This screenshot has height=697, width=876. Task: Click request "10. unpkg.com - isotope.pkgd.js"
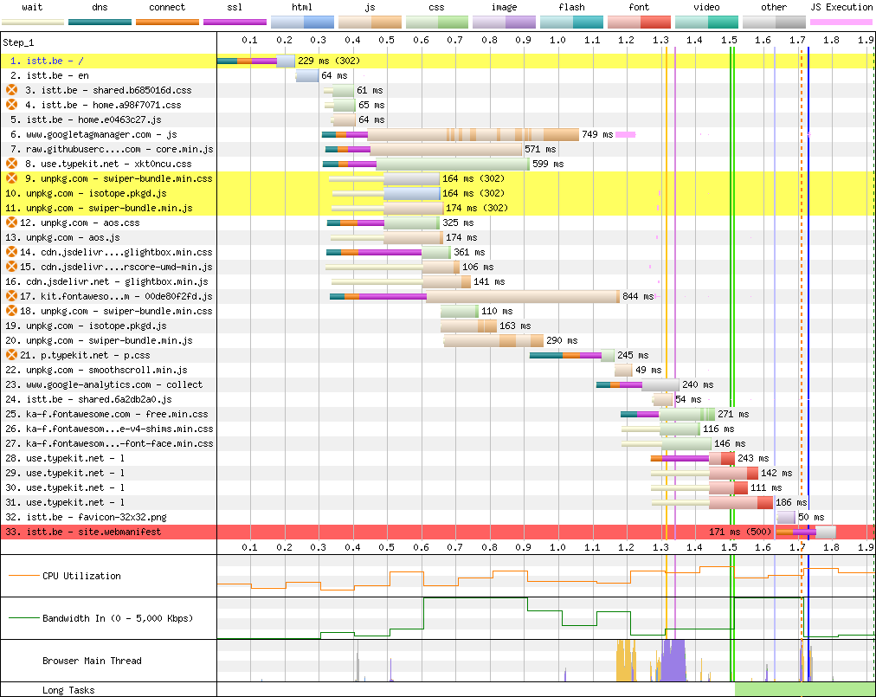pyautogui.click(x=86, y=193)
